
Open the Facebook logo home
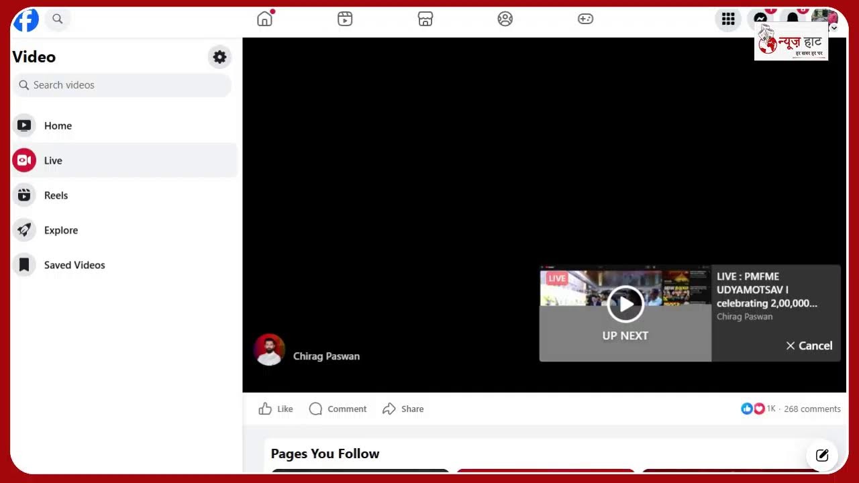pos(26,19)
